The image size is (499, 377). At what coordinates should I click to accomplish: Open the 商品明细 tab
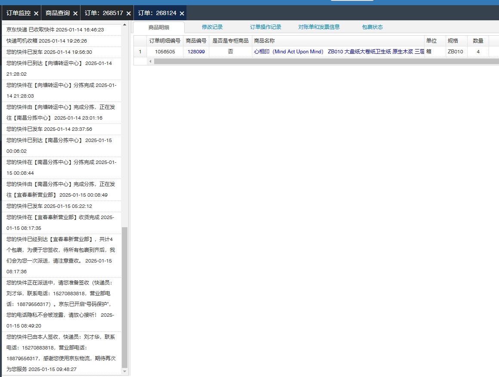[x=159, y=28]
